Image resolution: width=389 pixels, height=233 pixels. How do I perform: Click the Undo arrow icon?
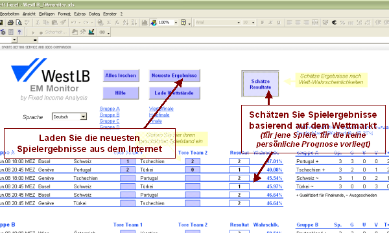tap(74, 23)
